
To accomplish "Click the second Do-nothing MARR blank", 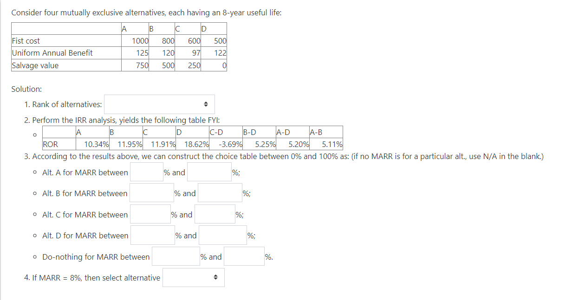I will point(244,256).
